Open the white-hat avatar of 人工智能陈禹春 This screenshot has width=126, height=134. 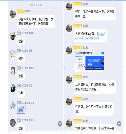[13, 36]
